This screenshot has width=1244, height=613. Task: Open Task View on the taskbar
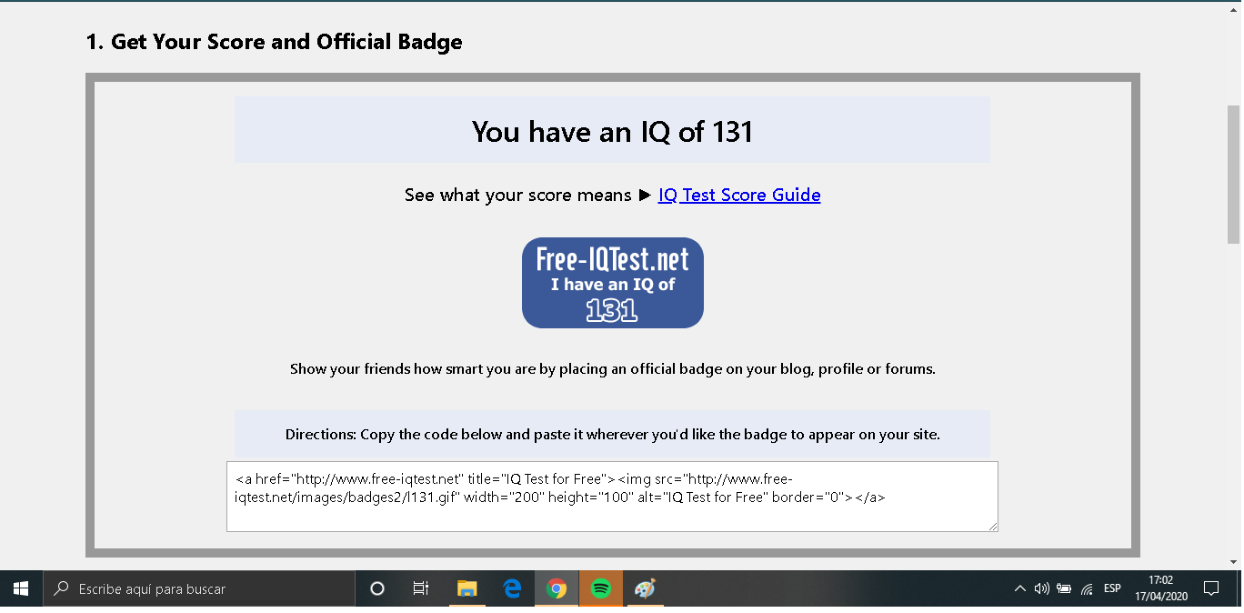pos(421,588)
